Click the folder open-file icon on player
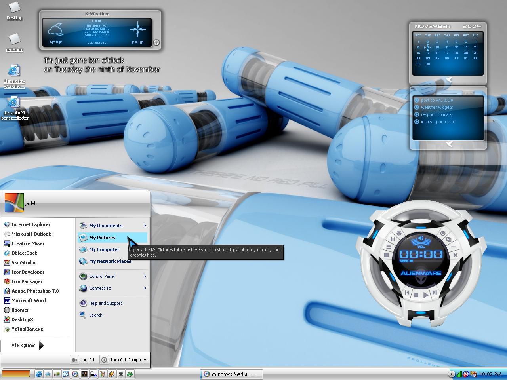Screen dimensions: 507x380 click(386, 255)
